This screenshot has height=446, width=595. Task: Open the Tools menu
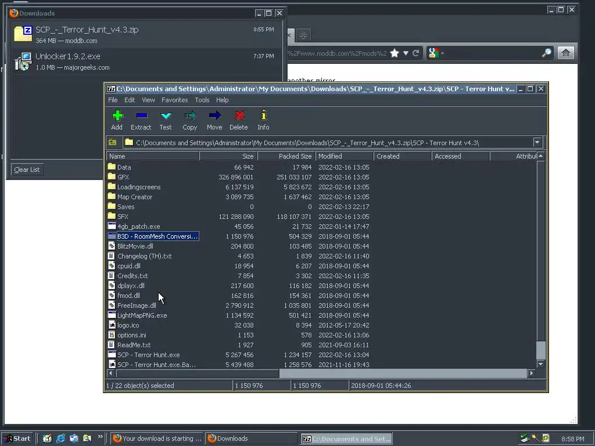[x=202, y=100]
